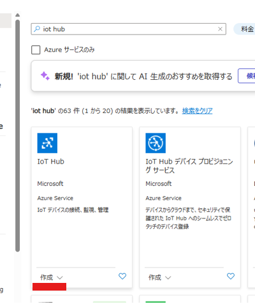The width and height of the screenshot is (255, 304).
Task: Select the 'IoT Hub' card title
Action: point(50,162)
